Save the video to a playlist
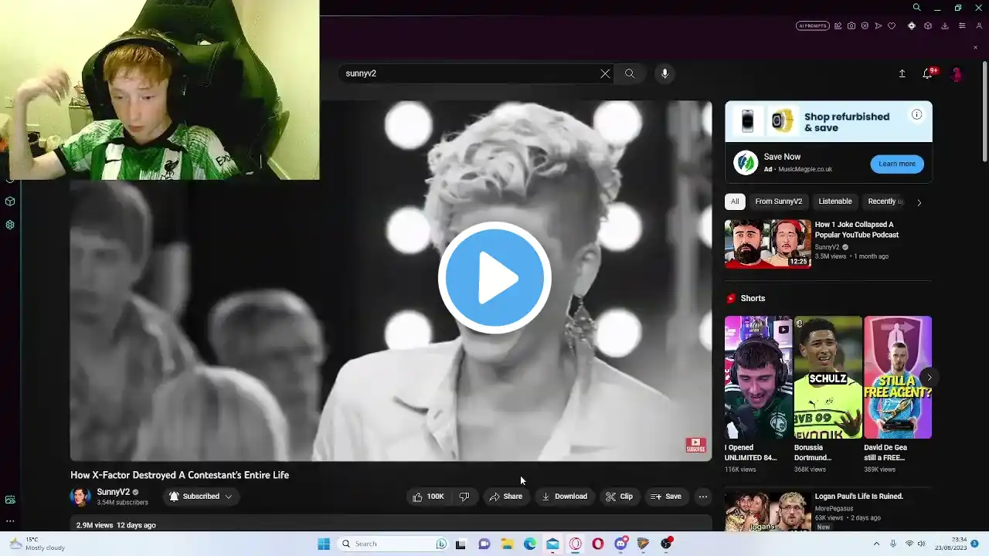The image size is (989, 556). (666, 497)
